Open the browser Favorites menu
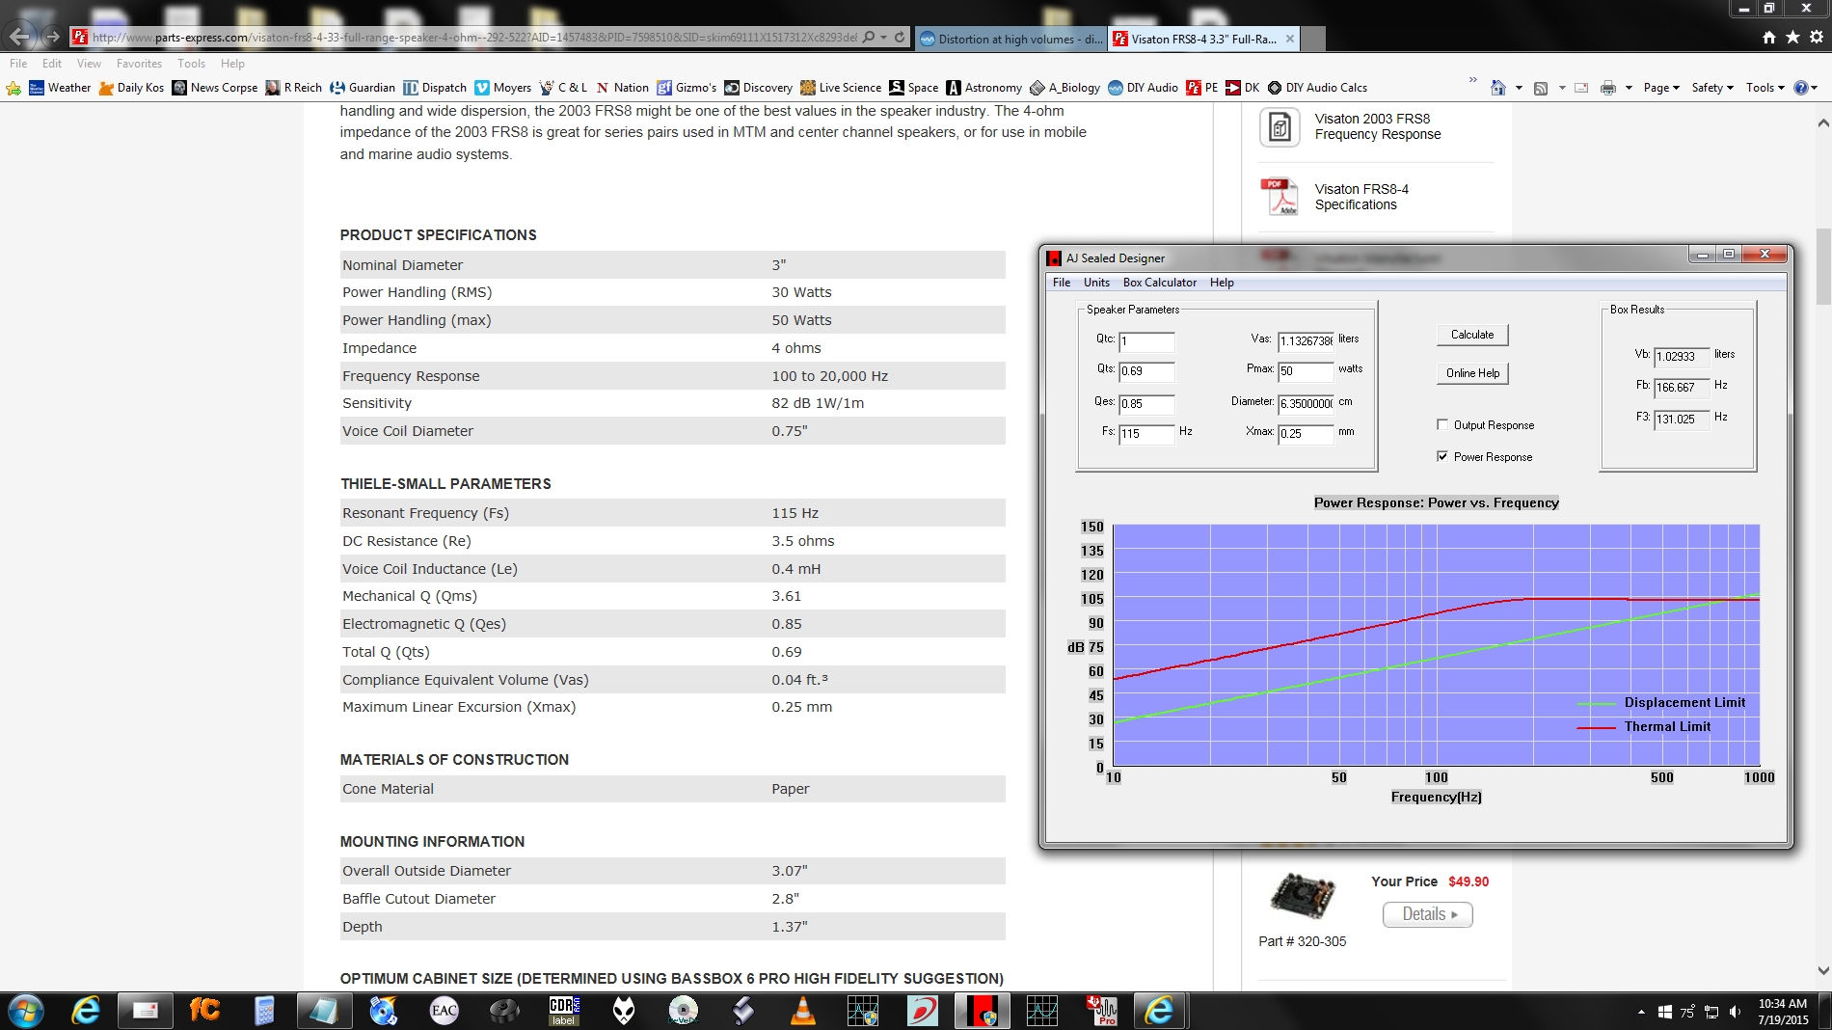 (x=139, y=64)
